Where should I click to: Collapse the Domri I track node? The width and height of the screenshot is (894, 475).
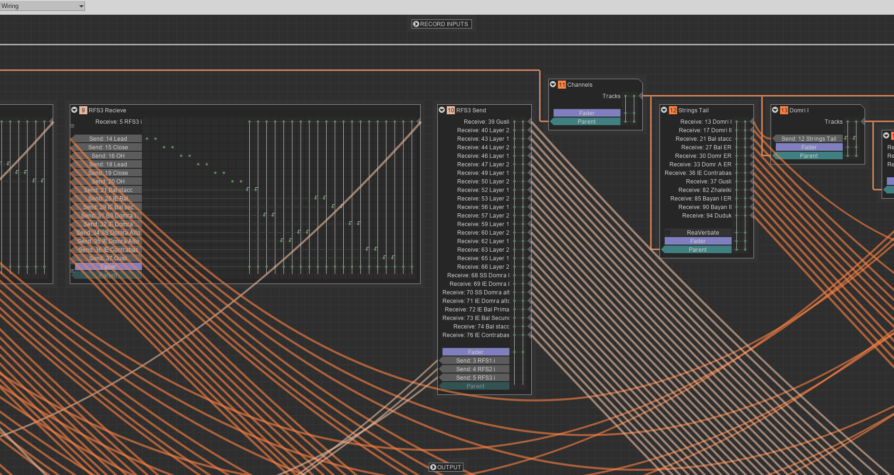(x=775, y=110)
